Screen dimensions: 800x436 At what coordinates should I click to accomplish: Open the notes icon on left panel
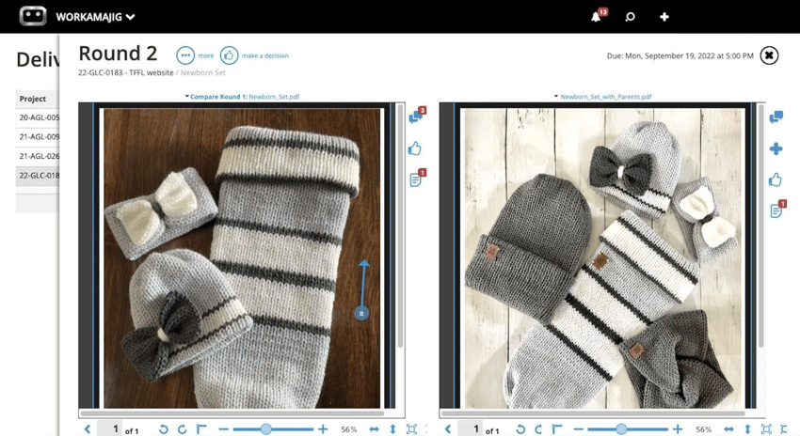[x=415, y=179]
